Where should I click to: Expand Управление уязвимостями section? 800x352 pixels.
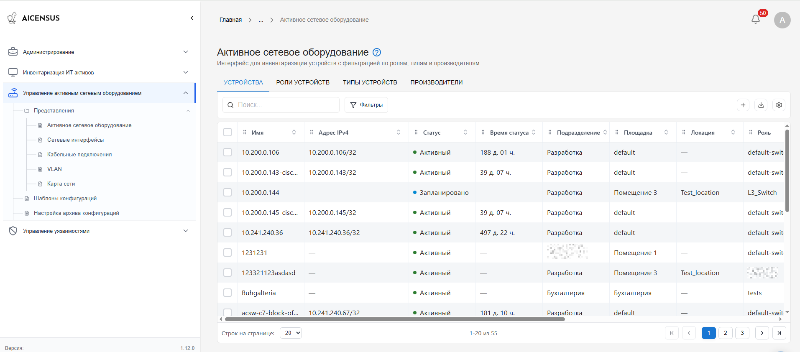tap(186, 231)
